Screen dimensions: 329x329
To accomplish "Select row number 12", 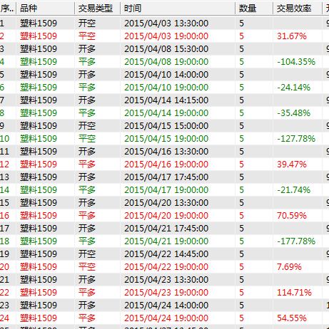I will (x=4, y=164).
